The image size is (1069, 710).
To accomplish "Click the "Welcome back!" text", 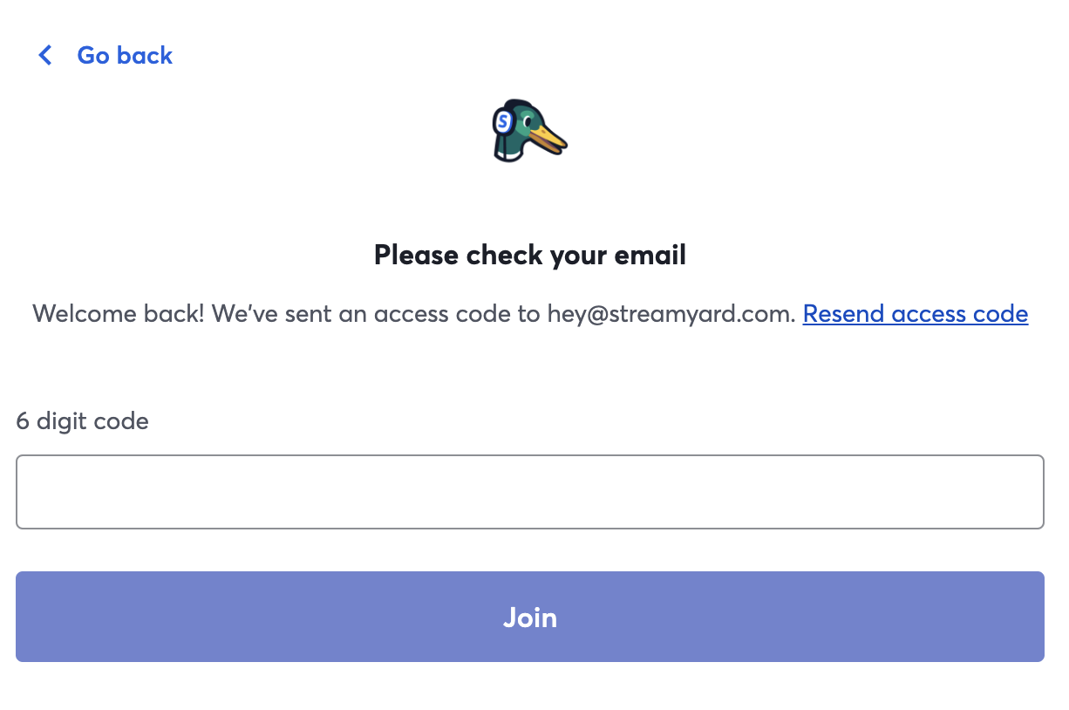I will (119, 313).
